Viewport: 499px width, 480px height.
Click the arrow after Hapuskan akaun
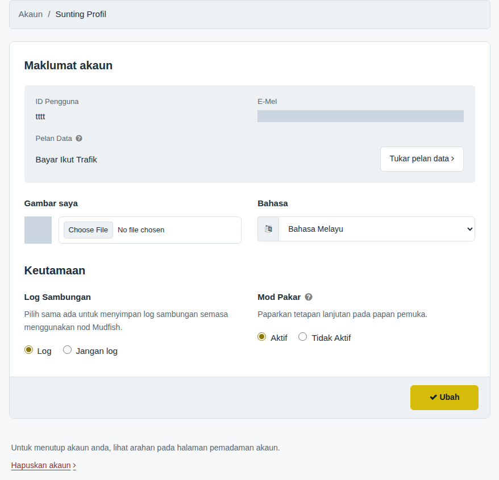pos(74,466)
